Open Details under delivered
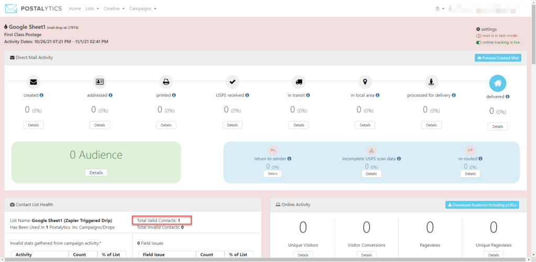This screenshot has height=262, width=536. click(498, 127)
